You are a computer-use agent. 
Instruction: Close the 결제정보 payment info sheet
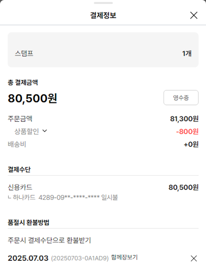[x=194, y=15]
